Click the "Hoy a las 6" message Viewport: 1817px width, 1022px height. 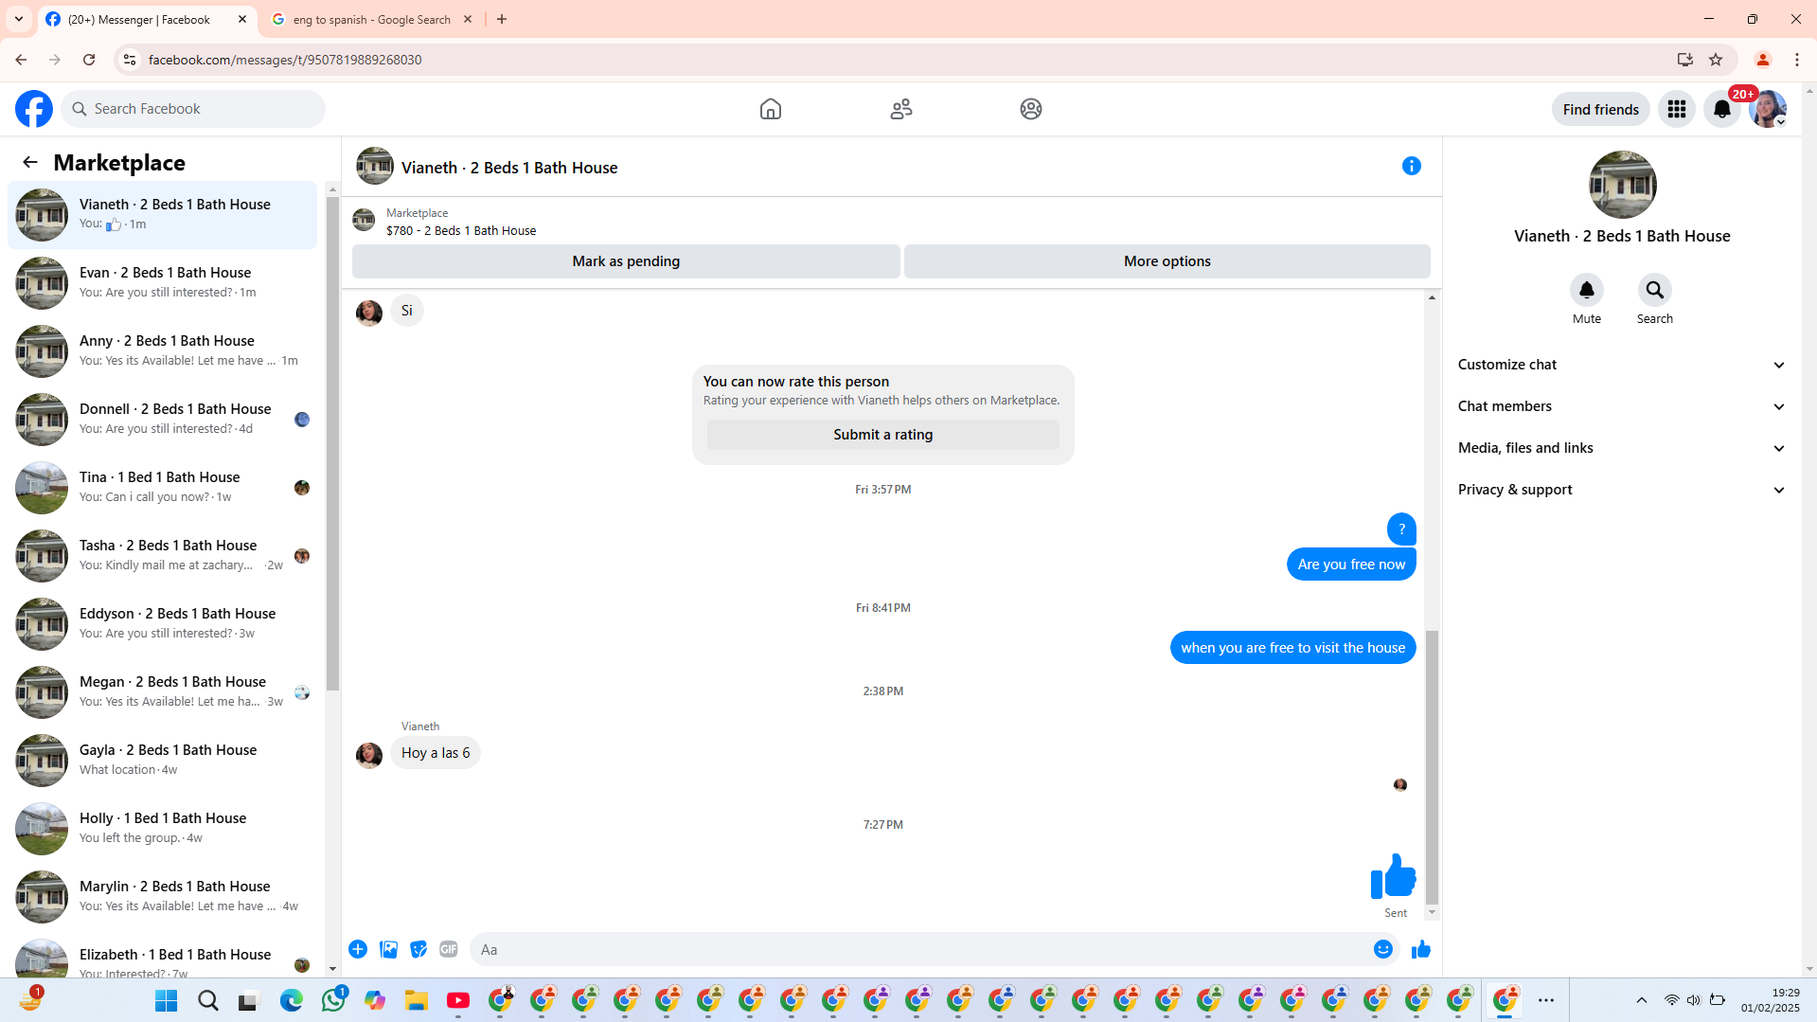coord(436,753)
